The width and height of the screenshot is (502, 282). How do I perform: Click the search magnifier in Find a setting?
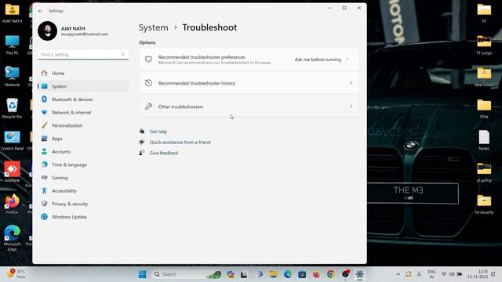(122, 55)
